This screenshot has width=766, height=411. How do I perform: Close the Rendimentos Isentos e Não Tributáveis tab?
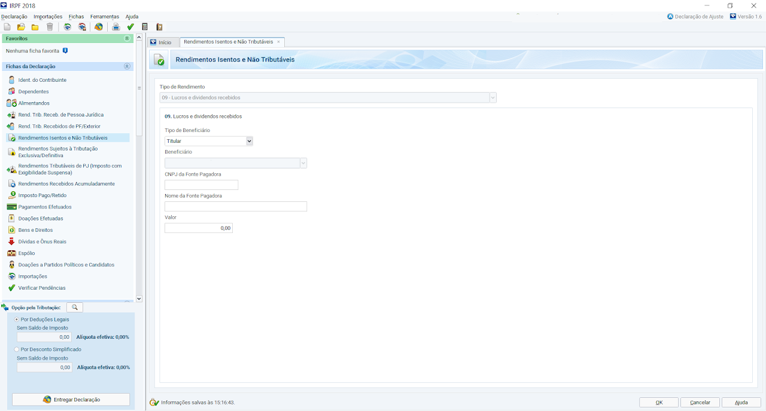click(278, 42)
